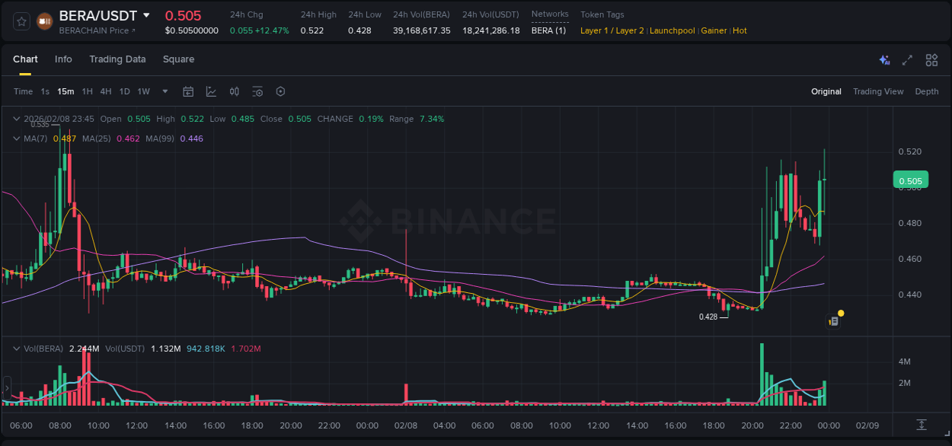Click the AI assistant icon

884,60
